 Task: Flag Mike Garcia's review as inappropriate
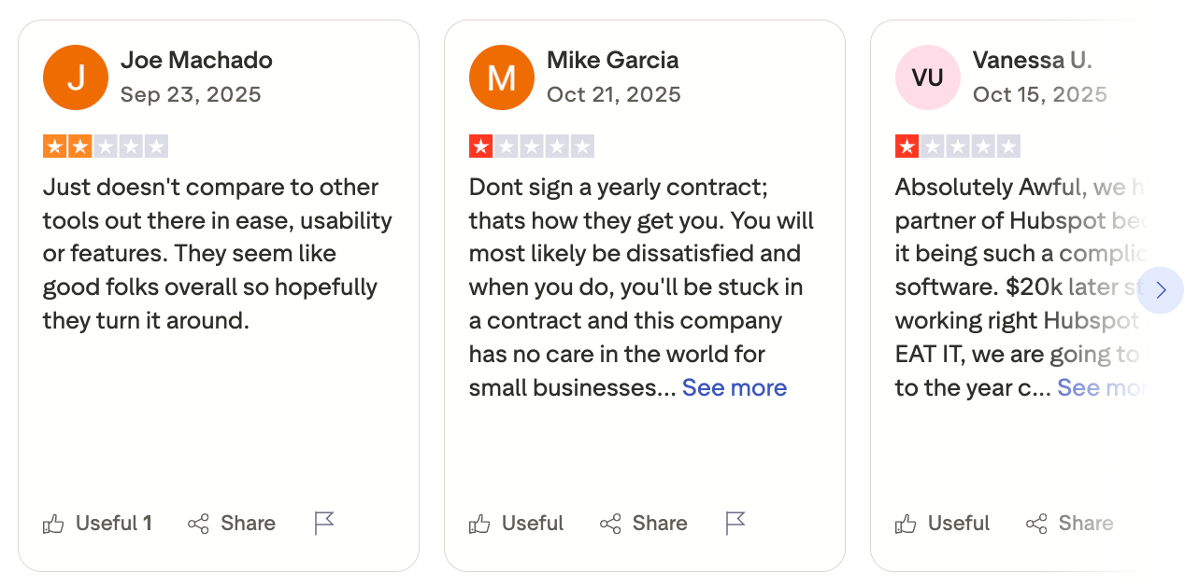735,524
